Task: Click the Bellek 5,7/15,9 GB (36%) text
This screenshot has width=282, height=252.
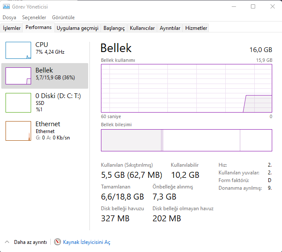Action: tap(55, 74)
